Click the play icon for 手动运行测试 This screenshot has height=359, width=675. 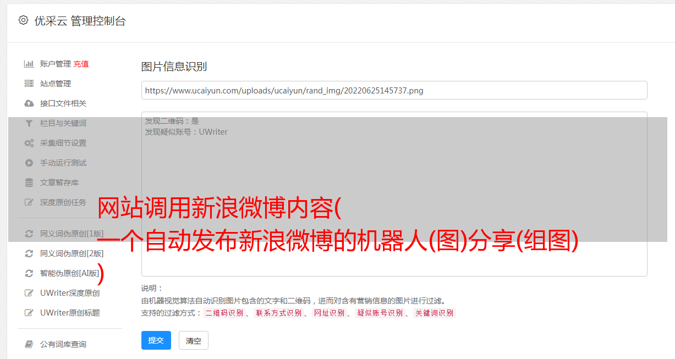click(29, 163)
